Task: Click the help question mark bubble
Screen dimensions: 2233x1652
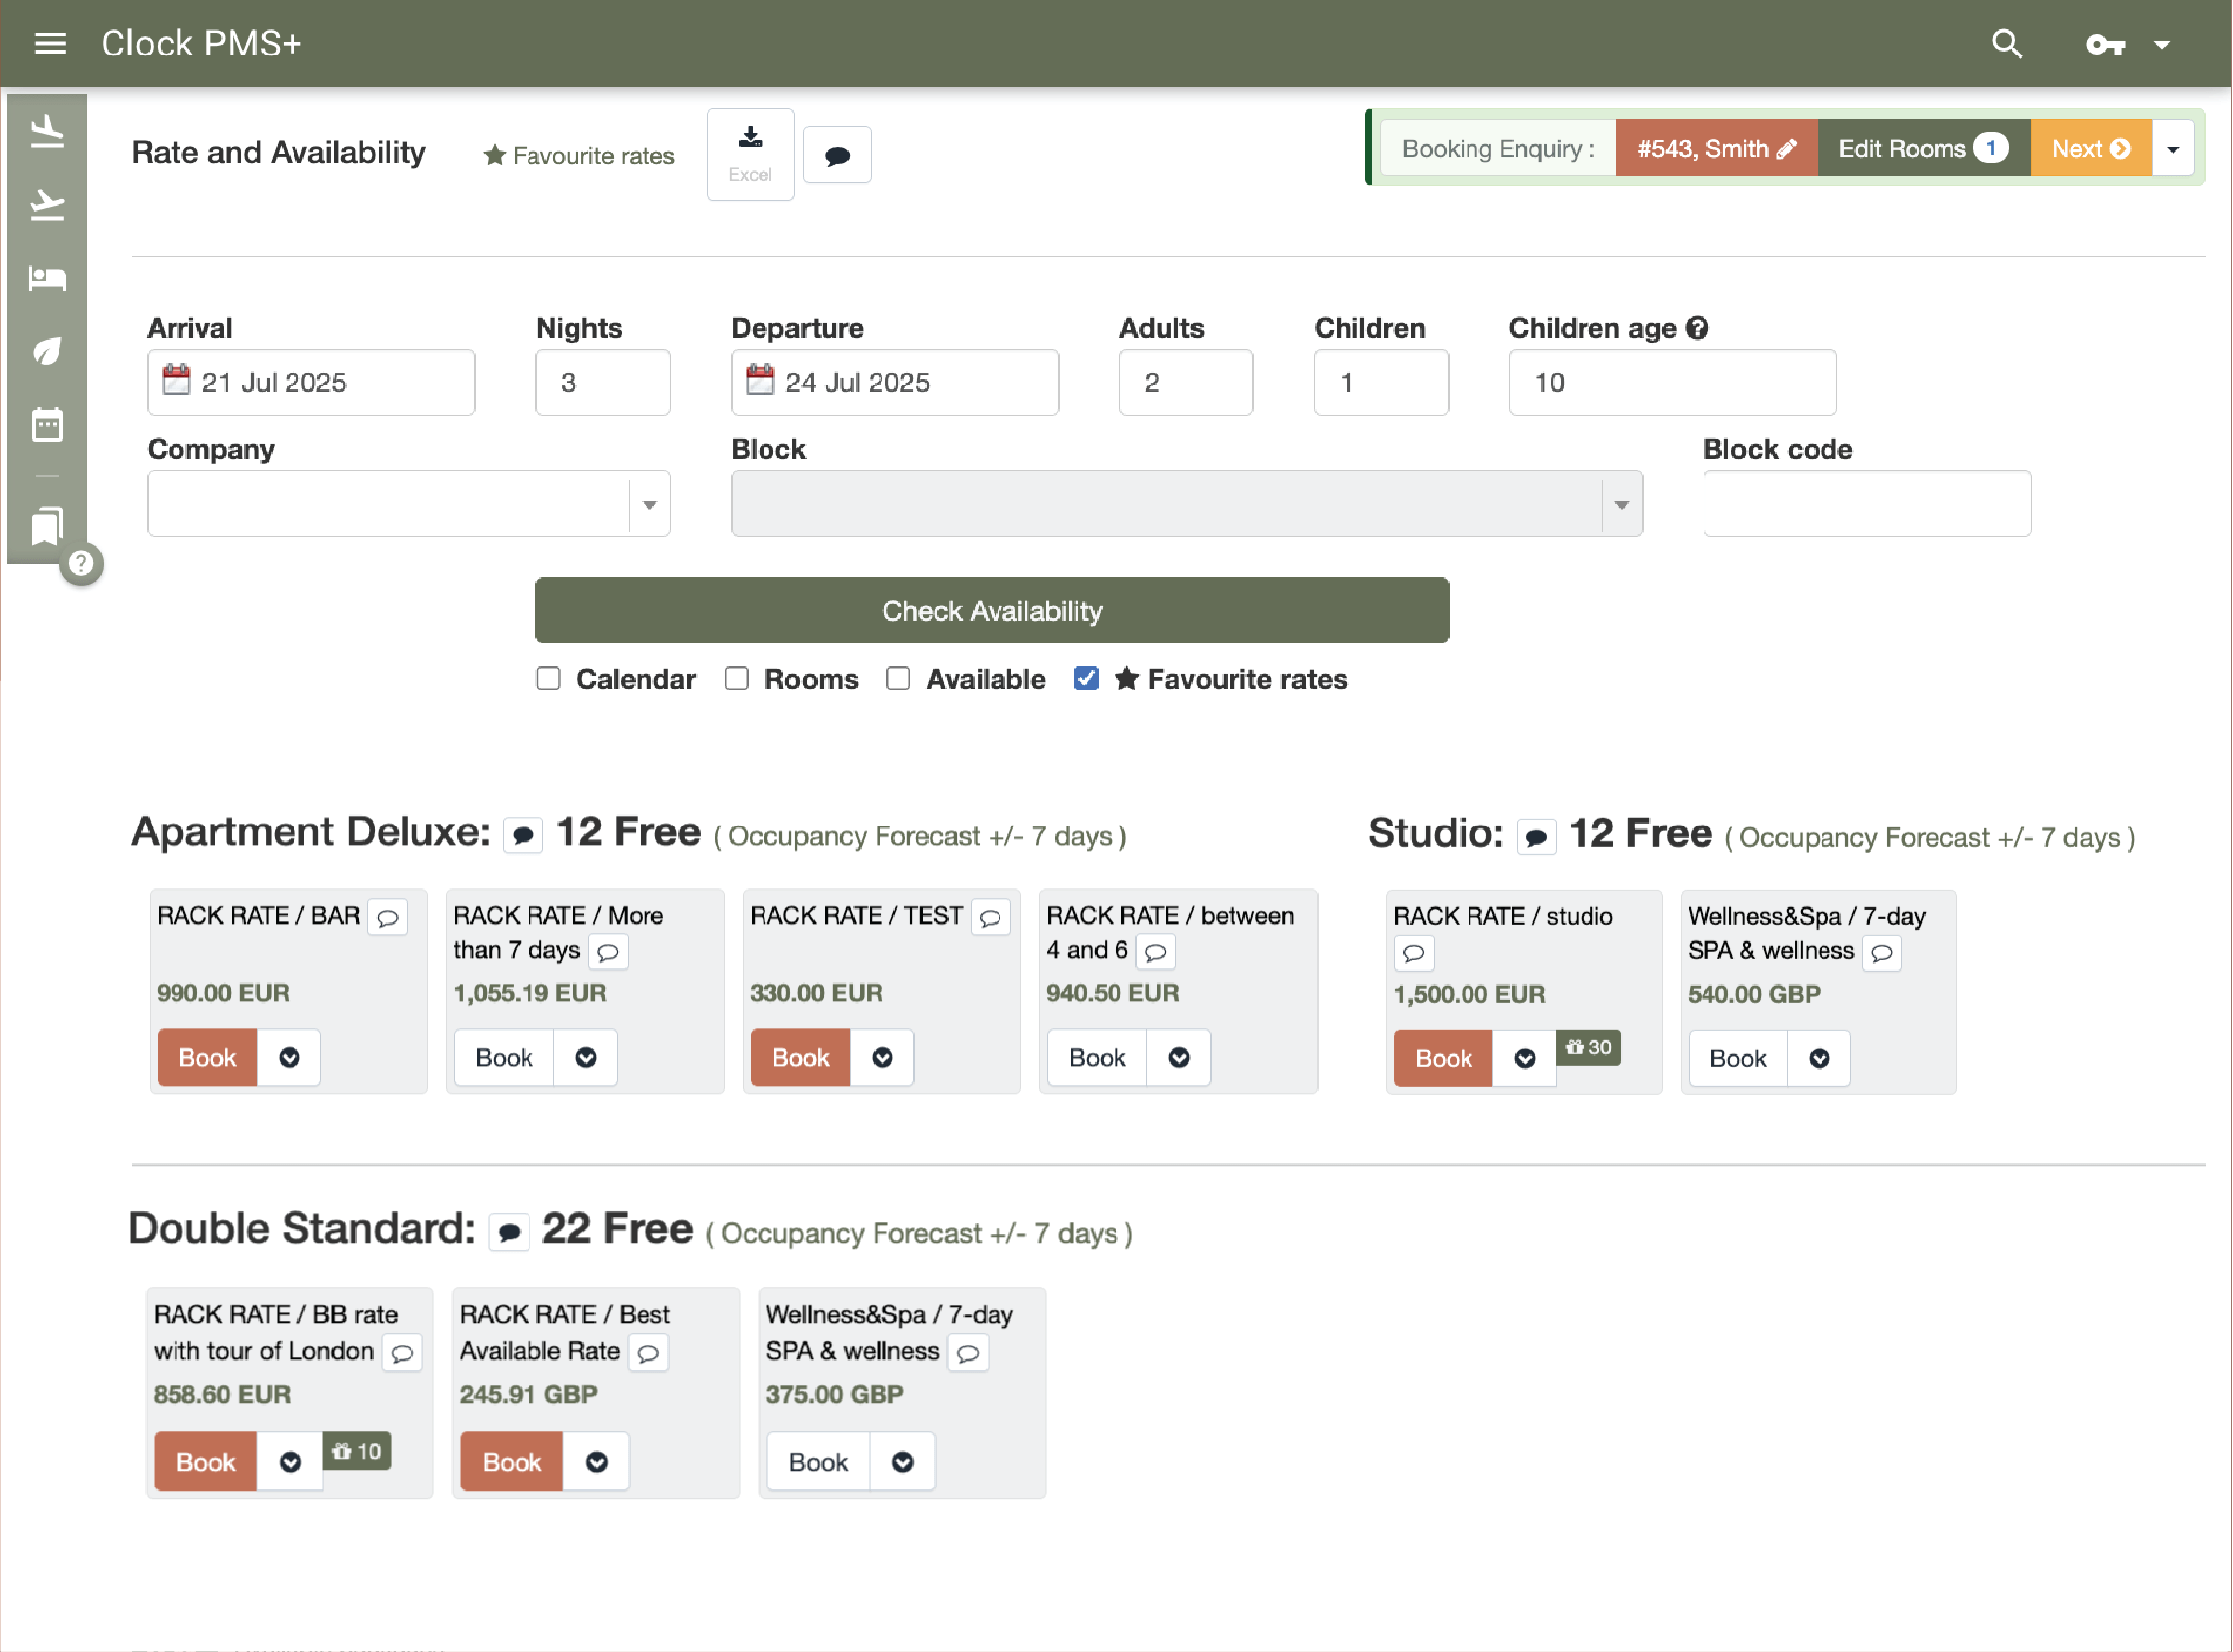Action: pos(82,564)
